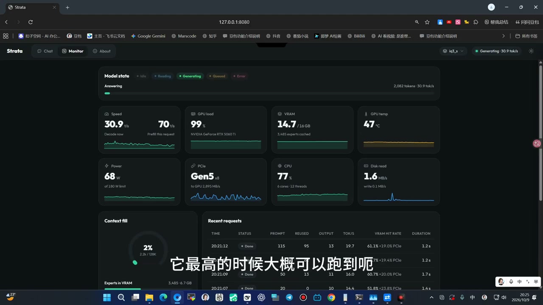Open the About tab

point(102,51)
